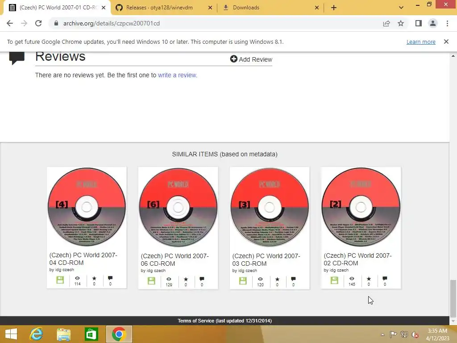Close the Releases winevdm tab

[x=210, y=8]
